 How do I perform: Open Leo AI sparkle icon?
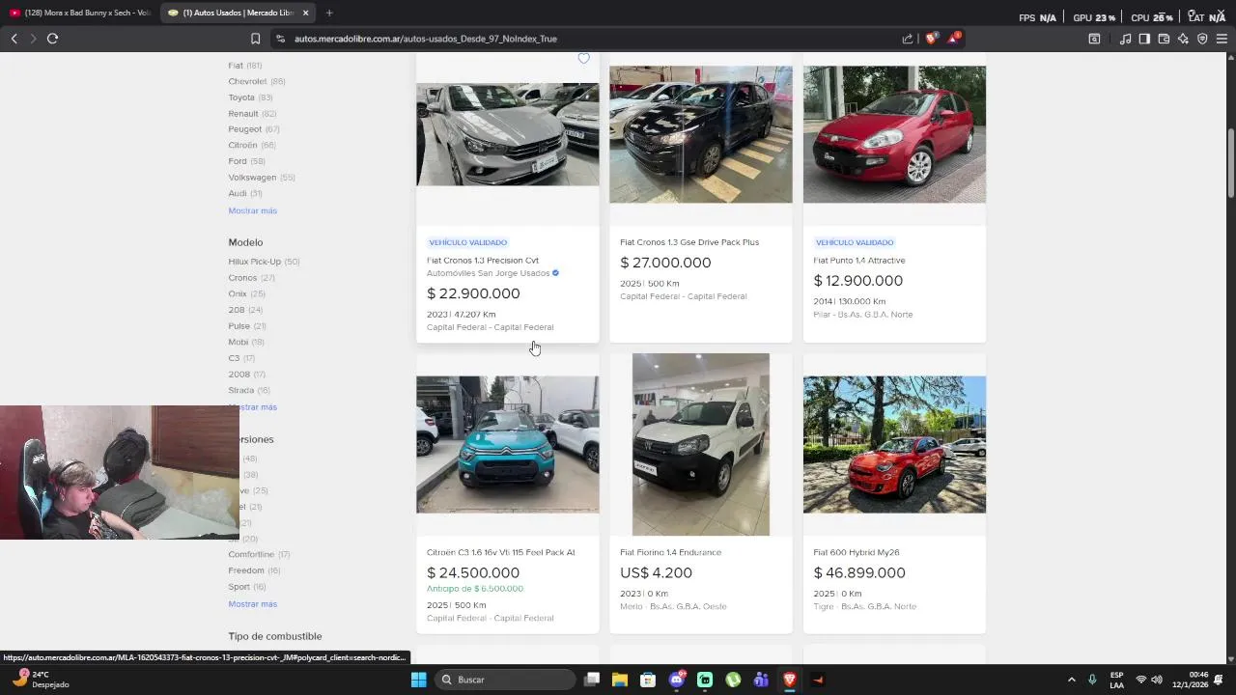click(x=1183, y=39)
